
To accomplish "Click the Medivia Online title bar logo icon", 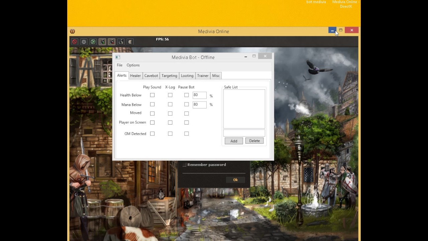I will (x=73, y=31).
